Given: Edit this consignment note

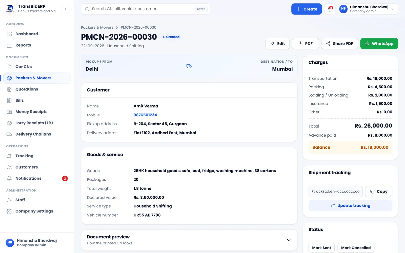Looking at the screenshot, I should (x=278, y=44).
